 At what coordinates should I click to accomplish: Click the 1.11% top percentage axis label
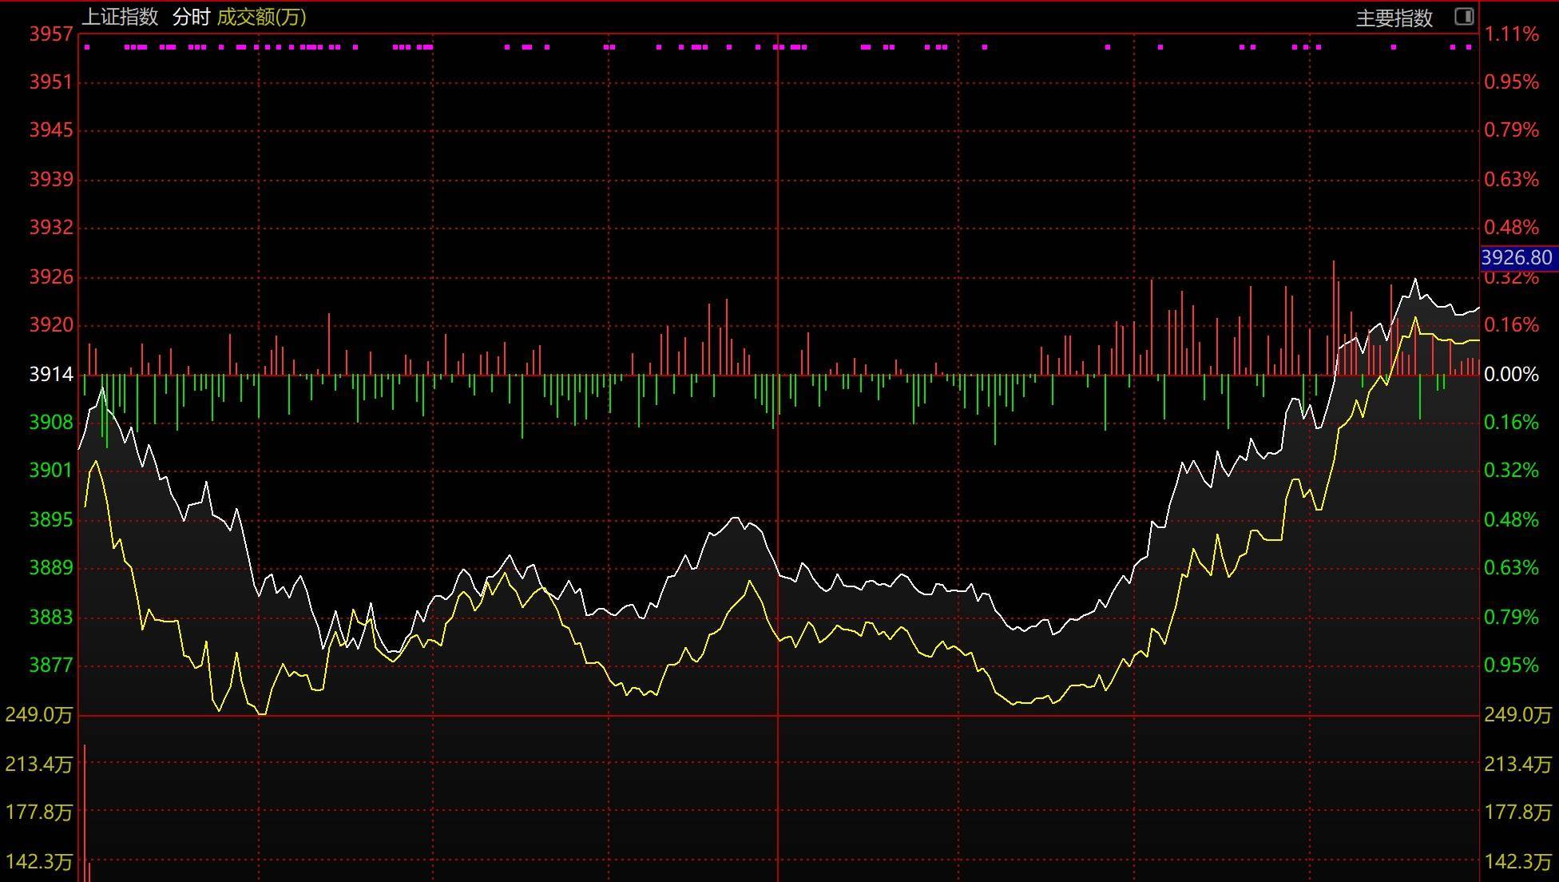pyautogui.click(x=1511, y=34)
